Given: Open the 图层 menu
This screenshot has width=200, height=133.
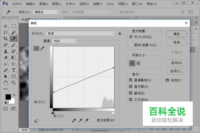Looking at the screenshot, I should [x=57, y=4].
